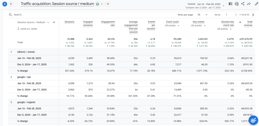Viewport: 259px width, 126px height.
Task: Open the floating gear sparkle assistant button
Action: click(x=253, y=121)
